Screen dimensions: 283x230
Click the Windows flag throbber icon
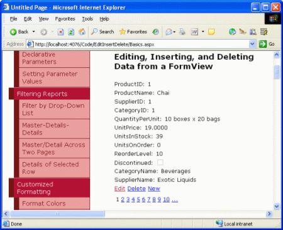pyautogui.click(x=274, y=19)
